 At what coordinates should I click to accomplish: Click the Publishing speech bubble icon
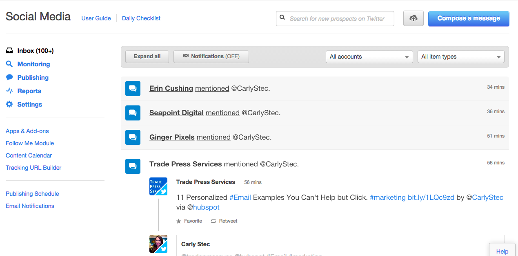[x=9, y=77]
